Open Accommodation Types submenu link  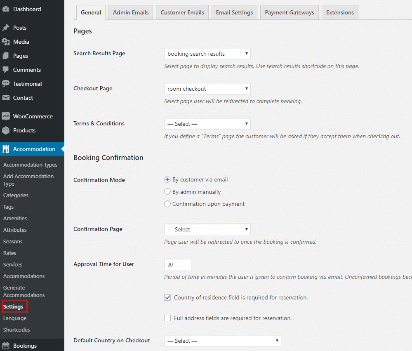coord(30,165)
